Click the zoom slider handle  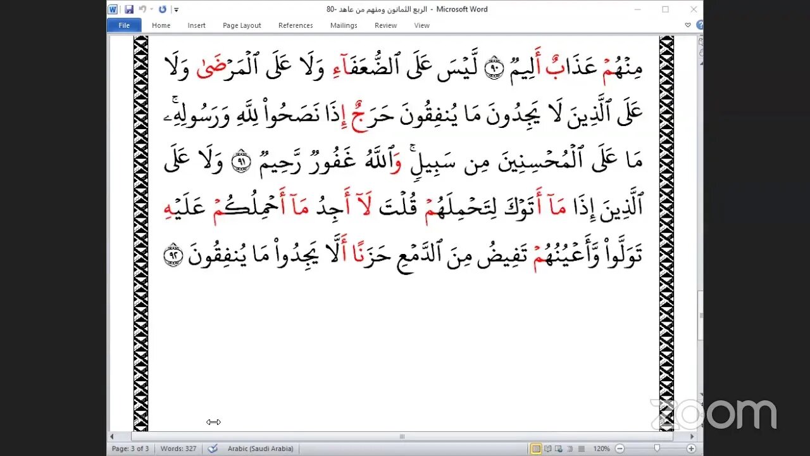coord(657,448)
